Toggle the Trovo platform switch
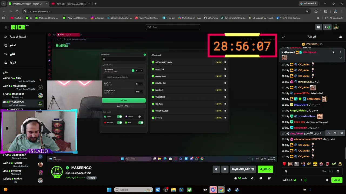The height and width of the screenshot is (194, 346). coord(119,117)
